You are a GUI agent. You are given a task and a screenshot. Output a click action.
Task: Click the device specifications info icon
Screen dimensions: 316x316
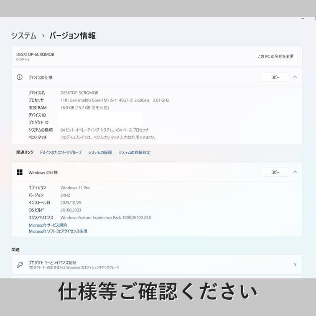pos(20,77)
